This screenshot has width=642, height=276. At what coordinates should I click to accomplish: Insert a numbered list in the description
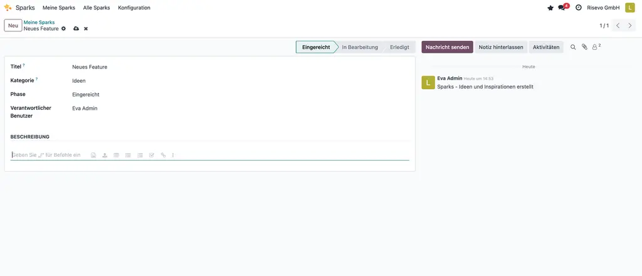[x=140, y=155]
